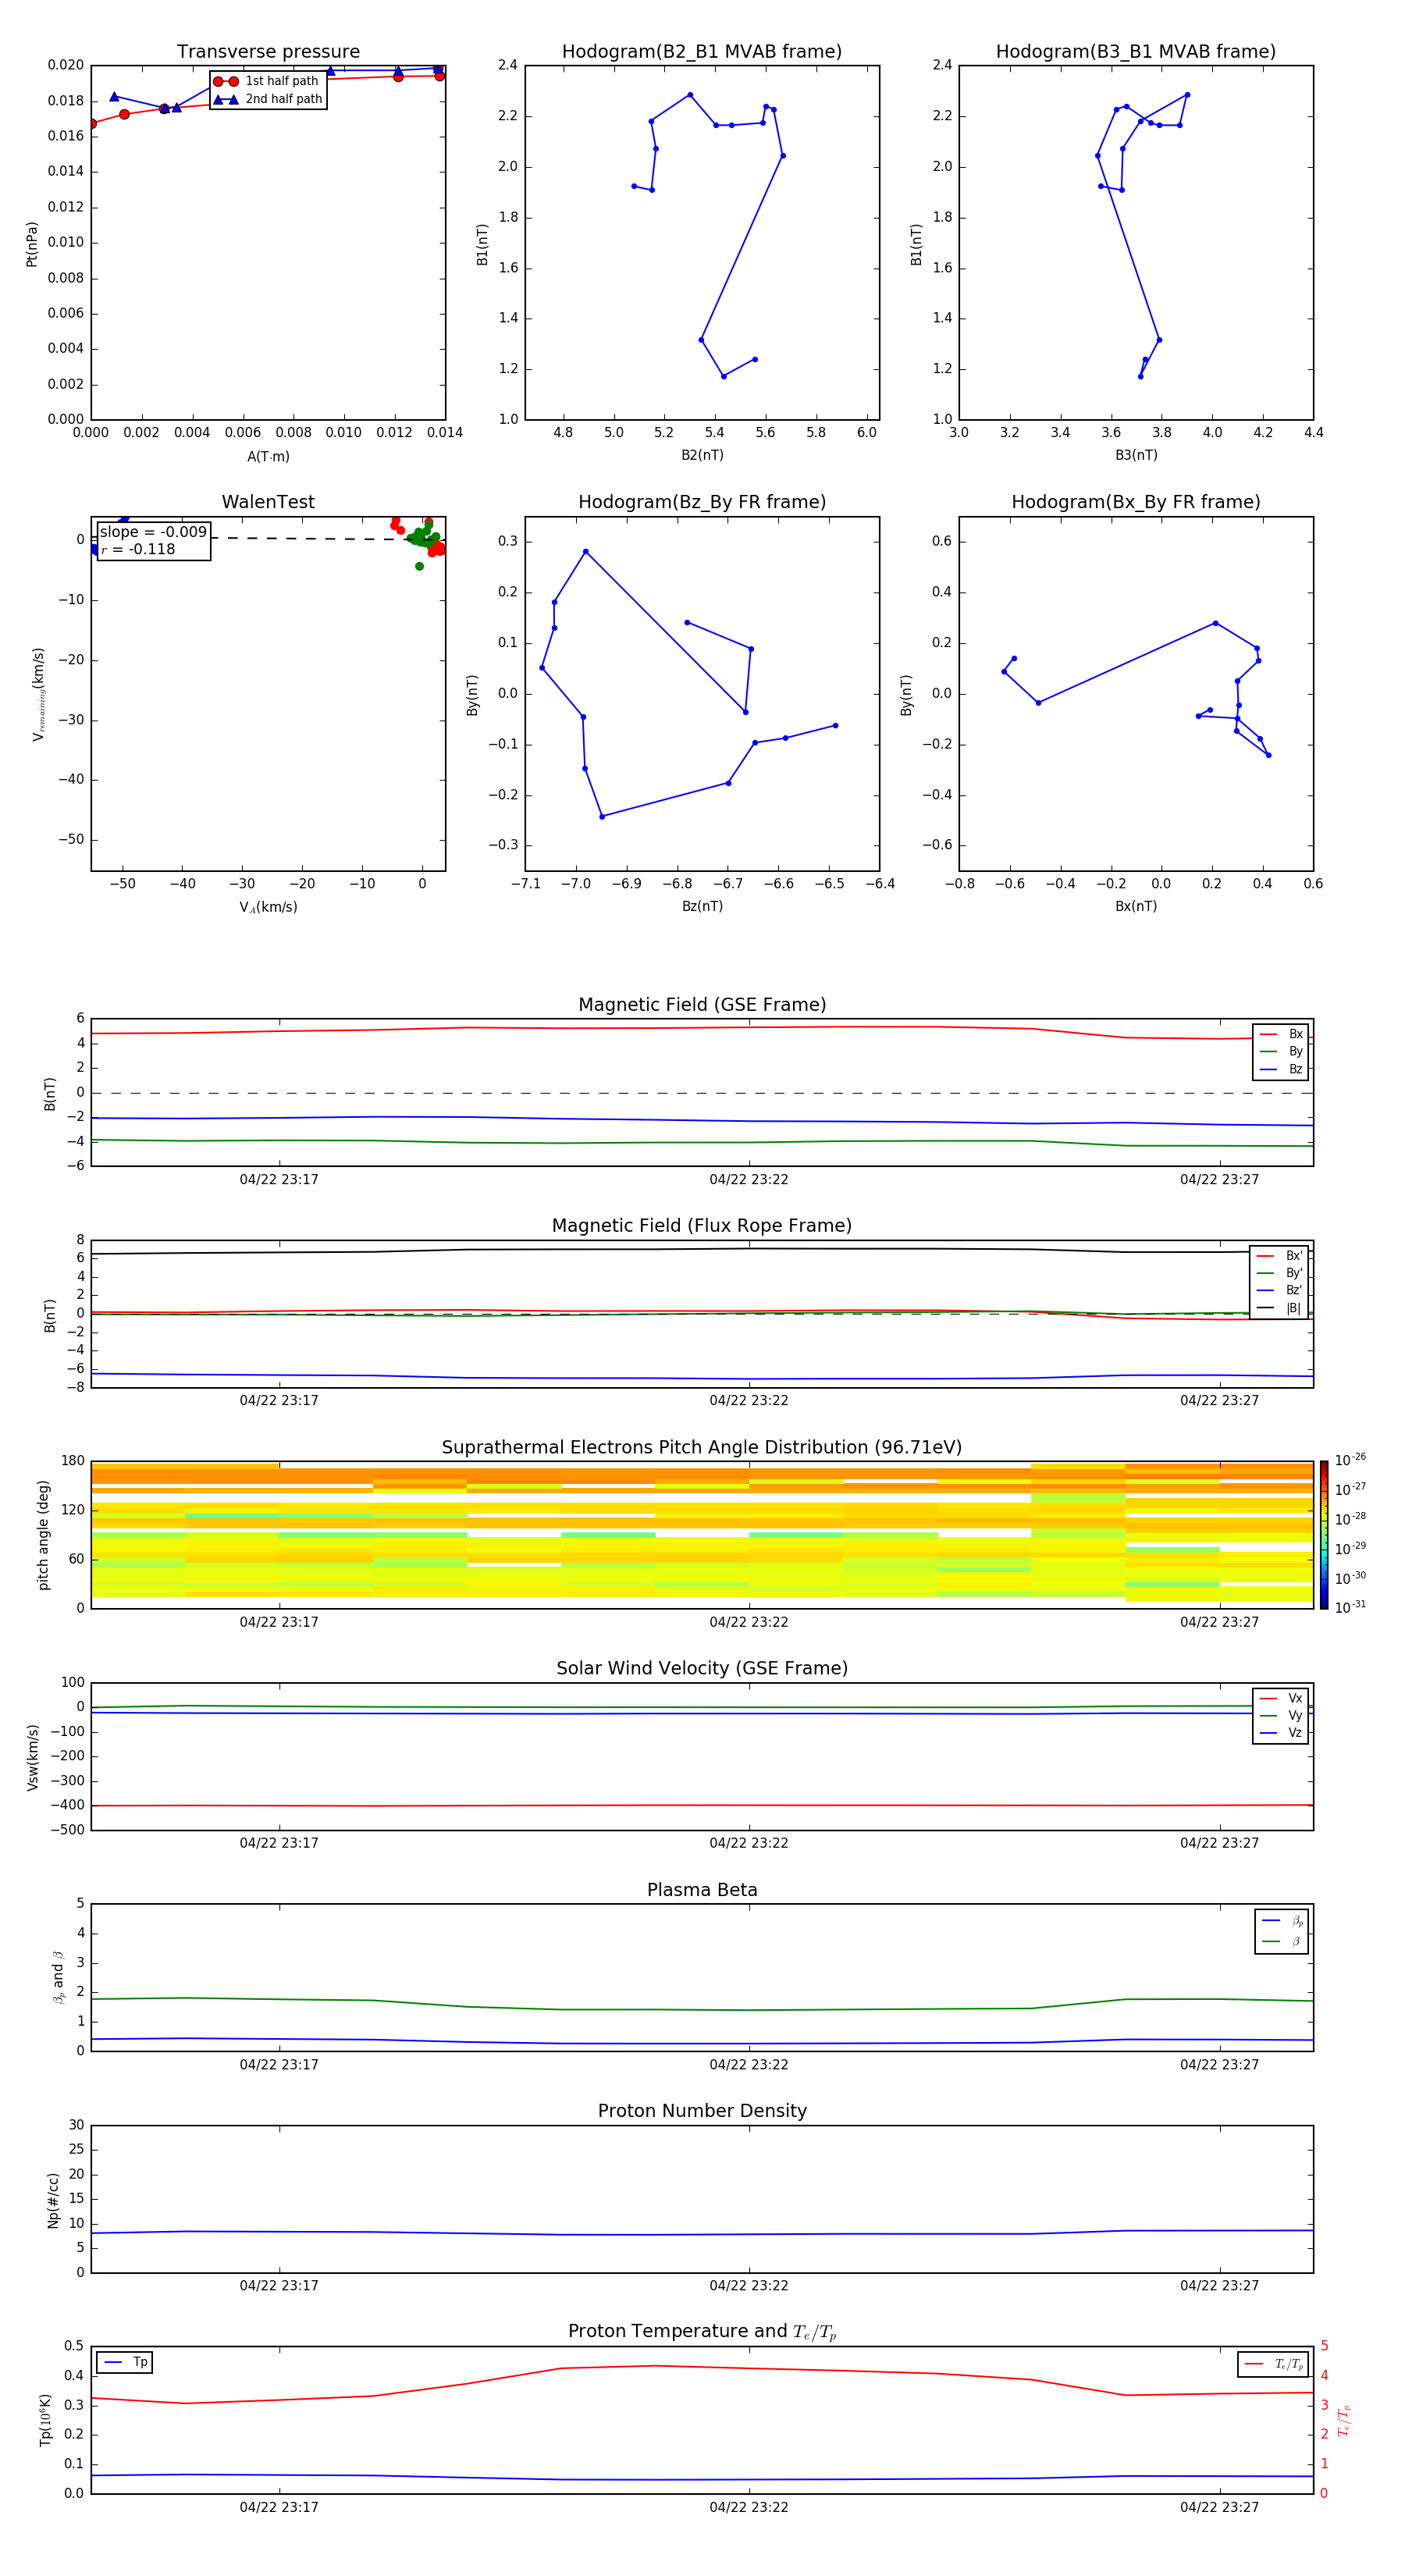Select the "B3(nT)" x-axis label
1405x2576 pixels.
coord(1136,455)
